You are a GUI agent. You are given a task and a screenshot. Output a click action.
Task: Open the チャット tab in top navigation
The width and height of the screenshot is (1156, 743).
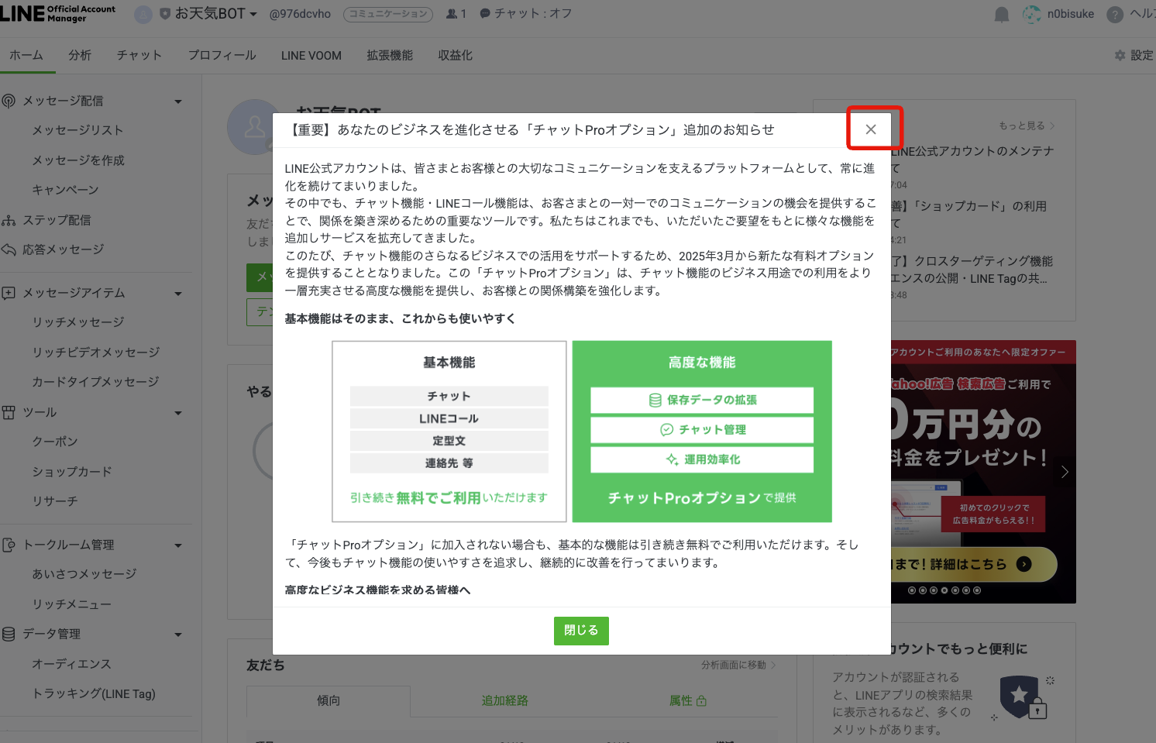click(139, 55)
